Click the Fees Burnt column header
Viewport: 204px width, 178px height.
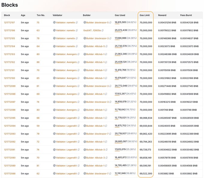coord(186,15)
